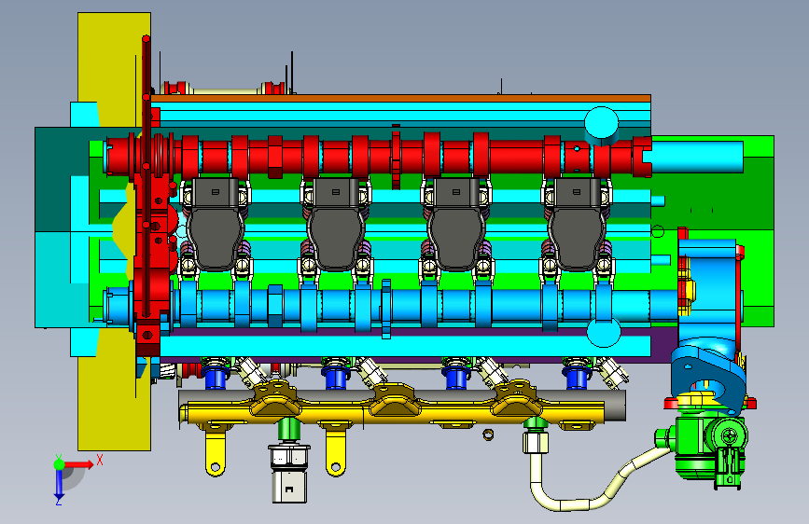Select the leftmost dark grey ignition coil
This screenshot has width=809, height=524.
click(x=216, y=225)
